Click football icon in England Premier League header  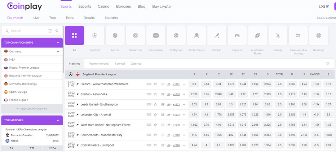[71, 74]
